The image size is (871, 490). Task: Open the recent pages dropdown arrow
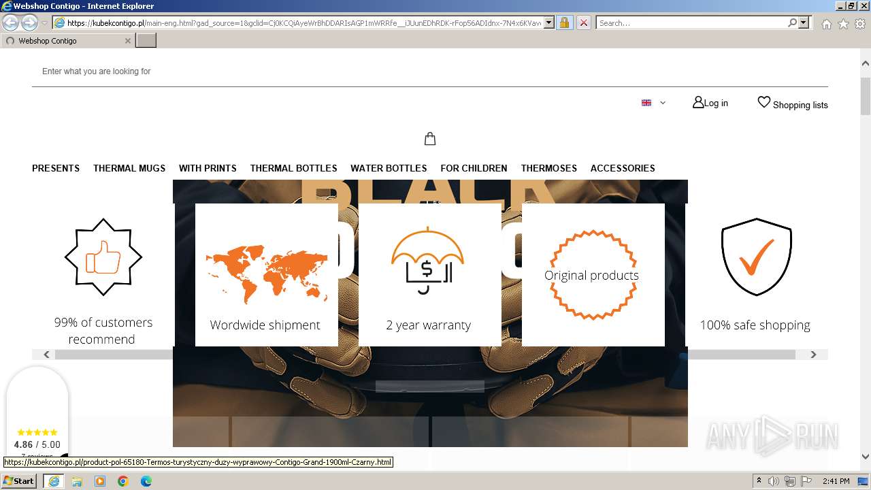pyautogui.click(x=44, y=23)
